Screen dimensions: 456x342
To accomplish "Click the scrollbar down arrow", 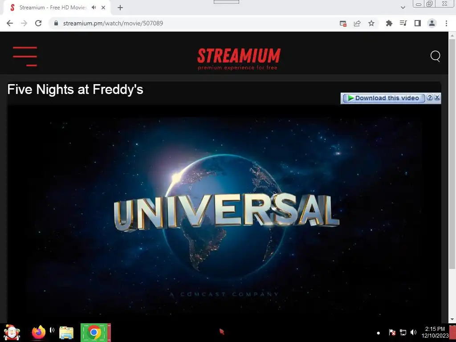I will tap(452, 319).
